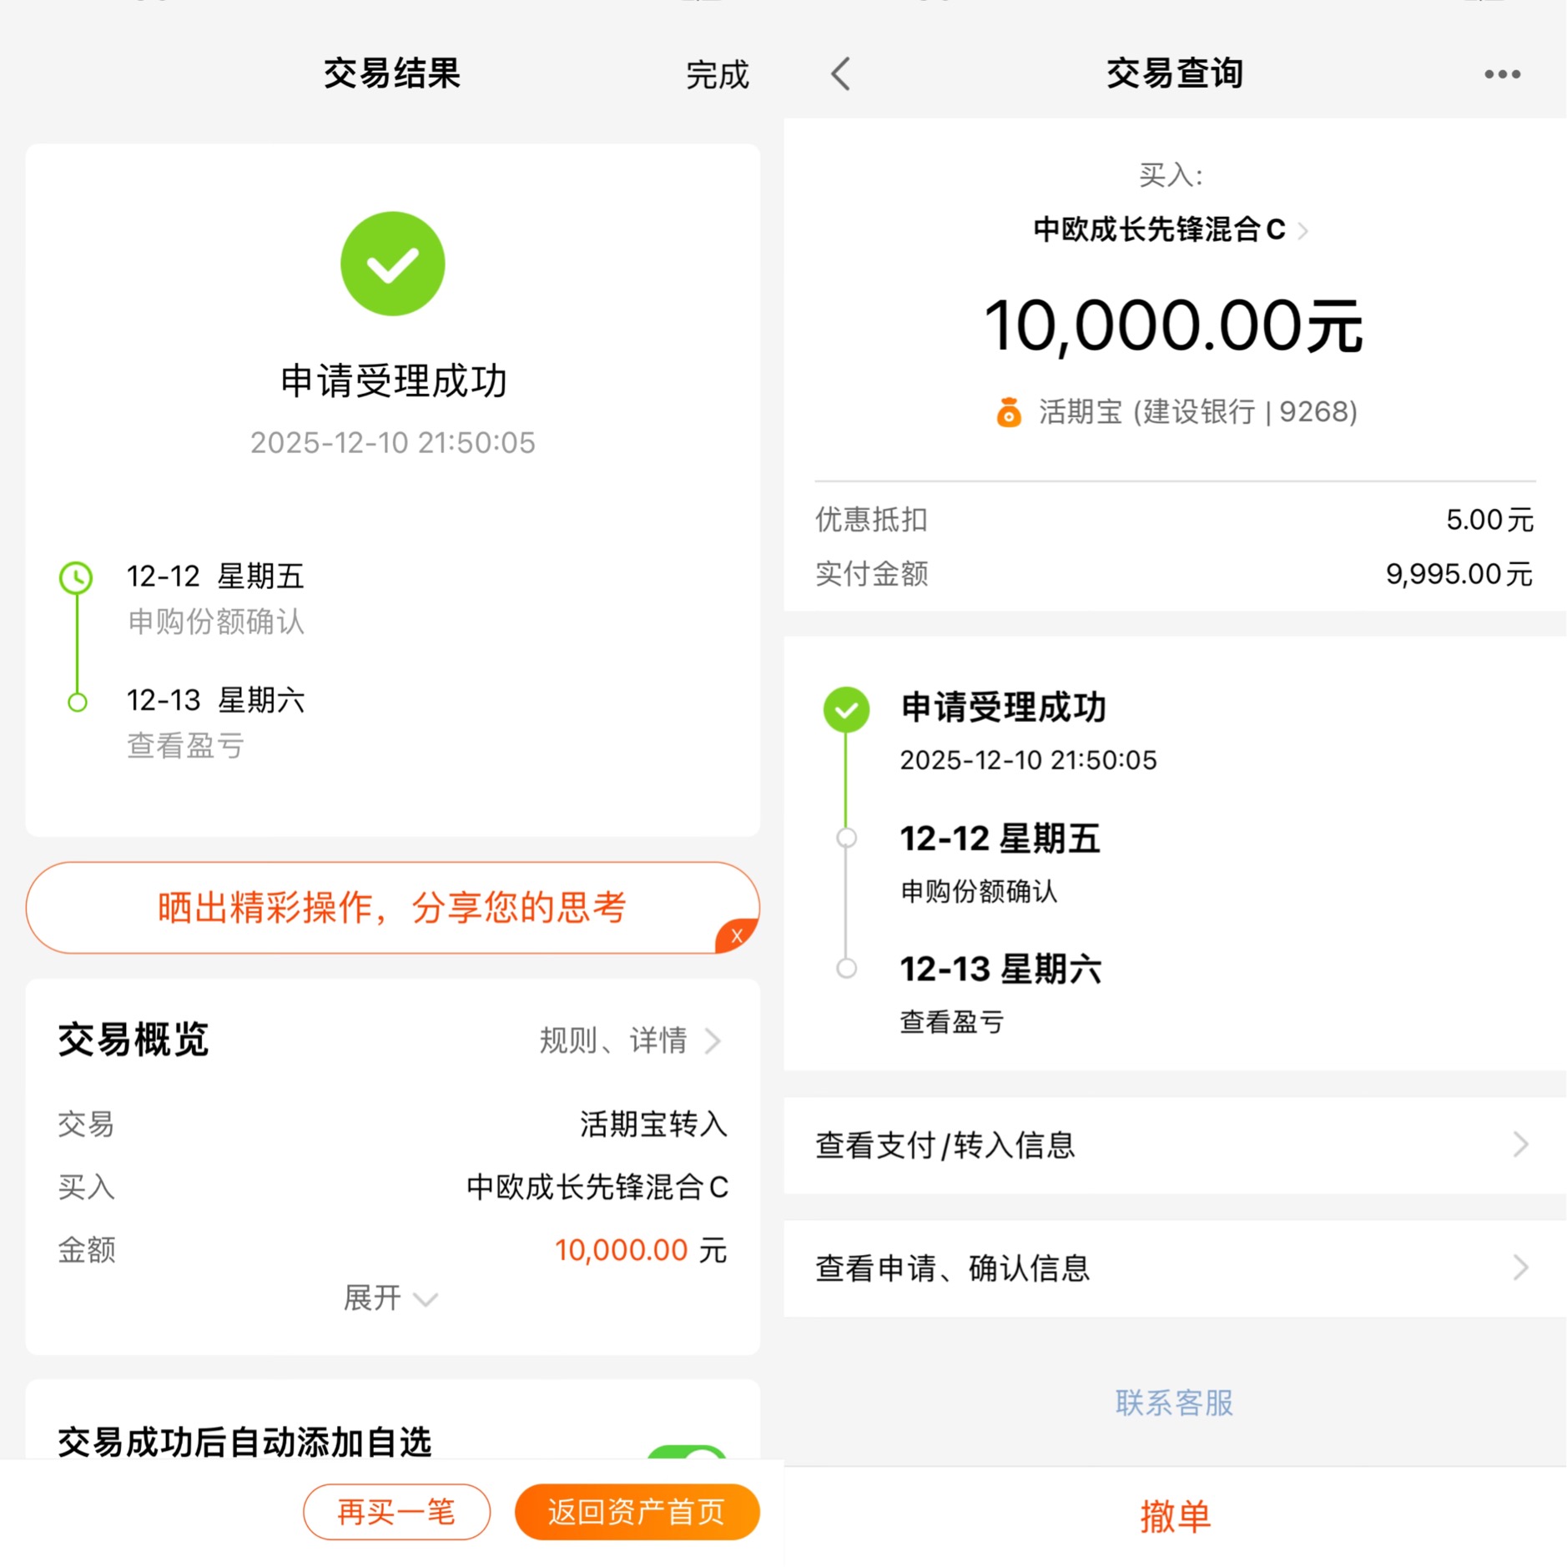Image resolution: width=1567 pixels, height=1567 pixels.
Task: Click 申购份额确认 under 12-12 in 交易结果
Action: pyautogui.click(x=216, y=622)
